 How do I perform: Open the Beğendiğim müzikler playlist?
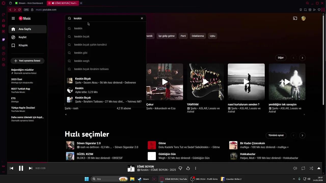28,71
